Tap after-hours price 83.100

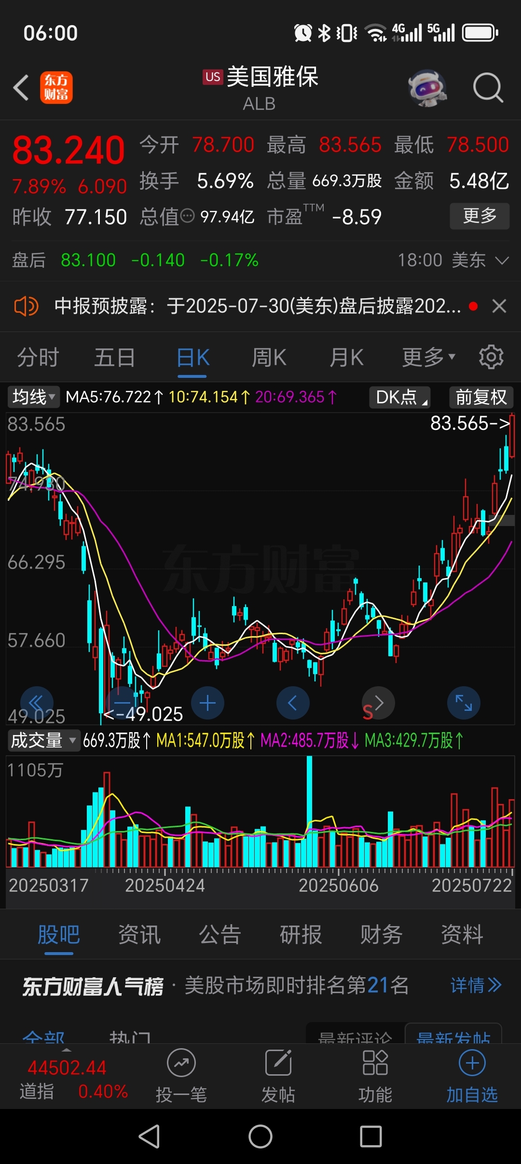click(x=88, y=260)
